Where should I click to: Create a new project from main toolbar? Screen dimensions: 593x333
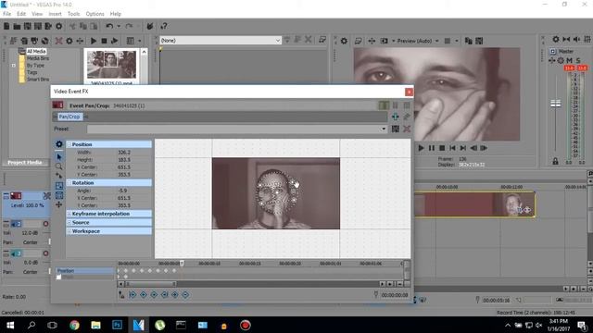point(6,26)
